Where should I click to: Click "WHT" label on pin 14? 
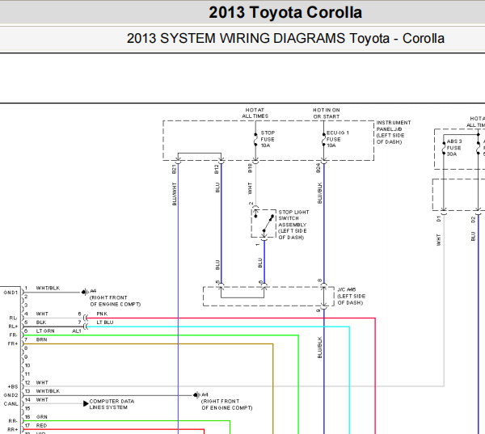coord(42,400)
